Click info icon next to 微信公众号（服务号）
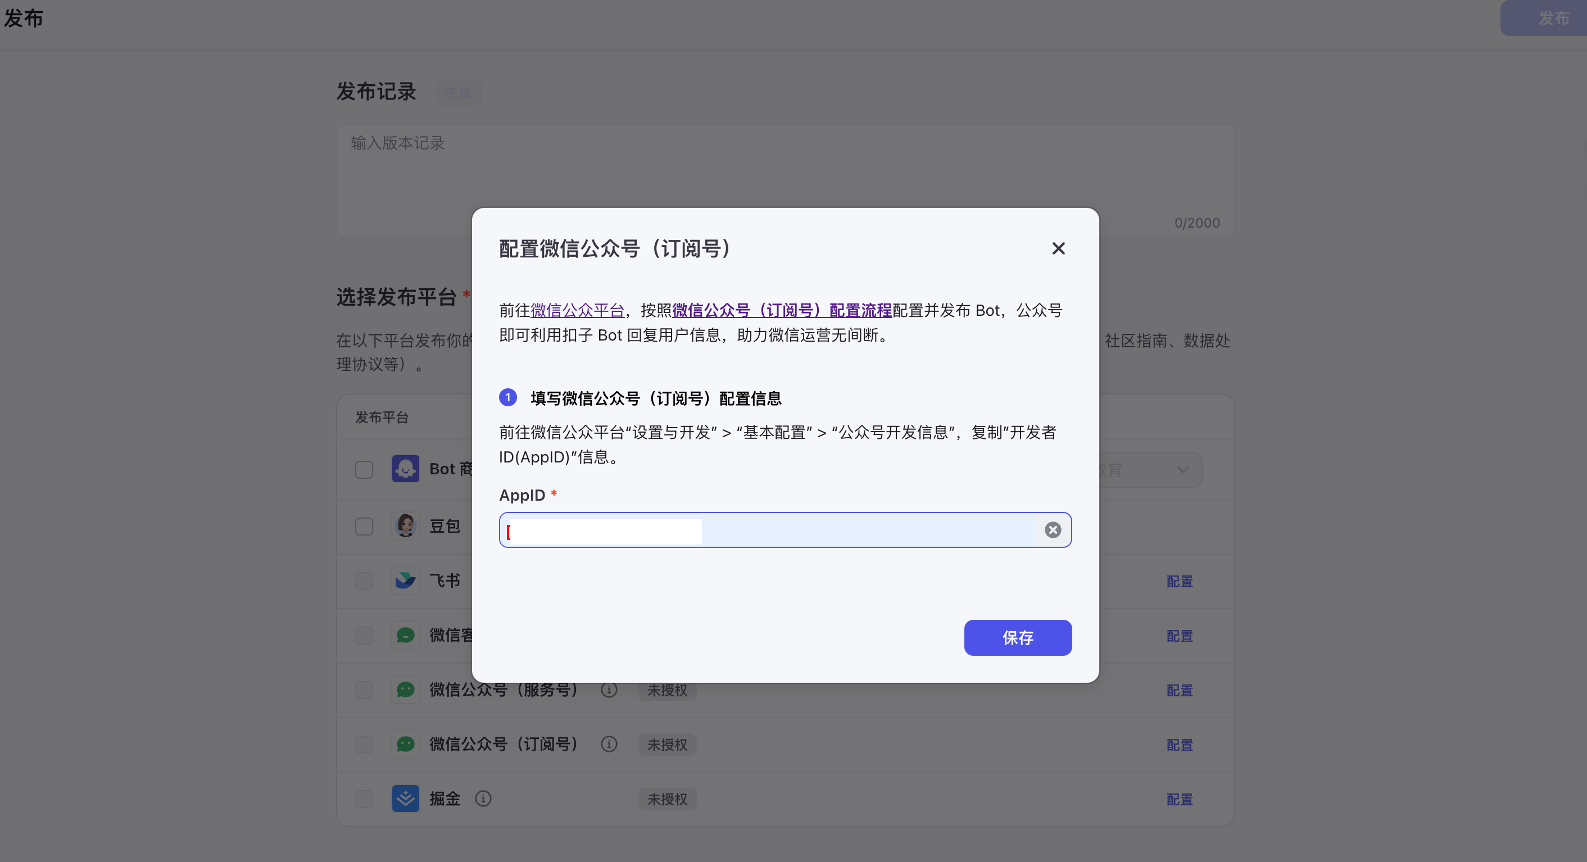Viewport: 1587px width, 862px height. [x=609, y=690]
